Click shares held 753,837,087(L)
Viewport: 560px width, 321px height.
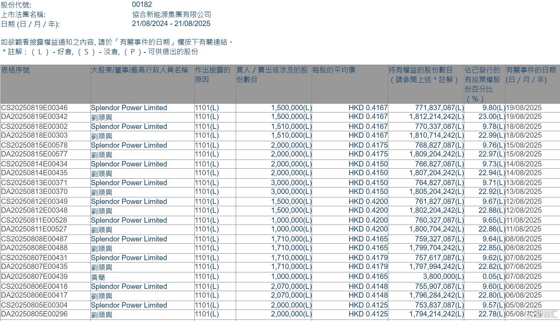[x=440, y=305]
